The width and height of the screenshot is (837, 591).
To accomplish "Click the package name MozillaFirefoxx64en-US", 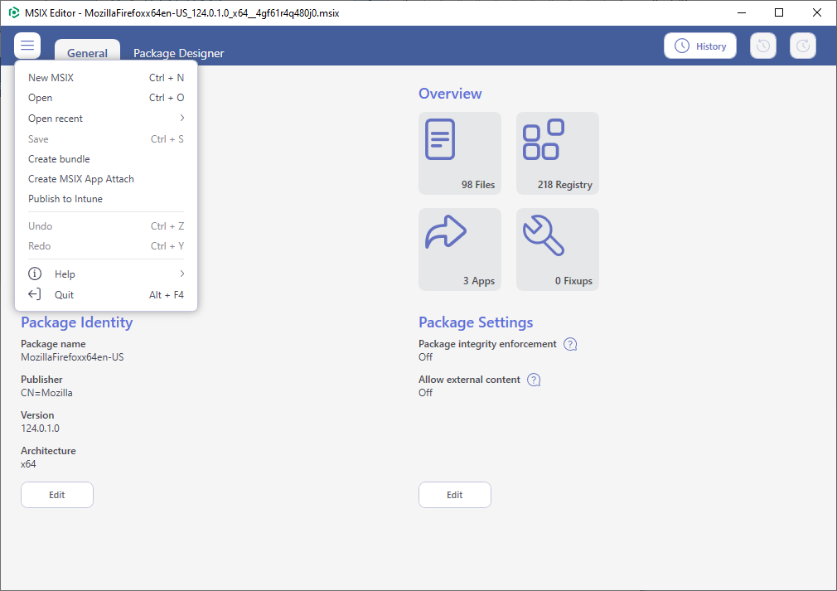I will click(72, 357).
